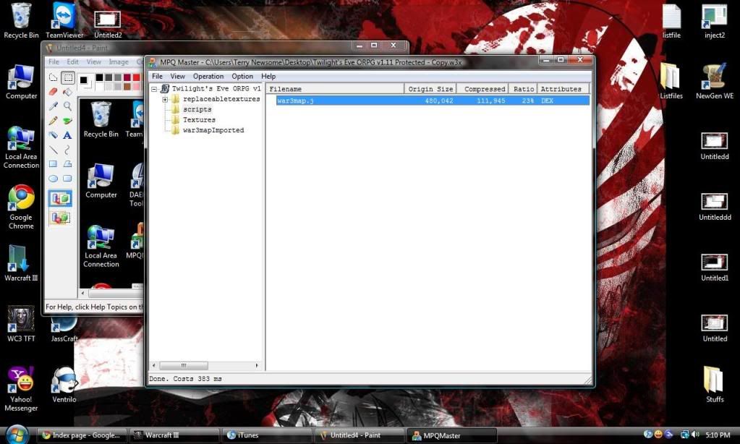Click the tree panel horizontal scrollbar thumb
The width and height of the screenshot is (740, 444).
184,366
